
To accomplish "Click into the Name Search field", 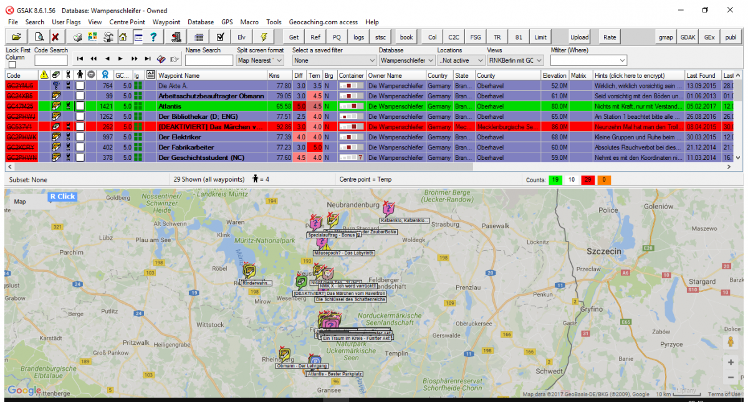I will tap(209, 60).
